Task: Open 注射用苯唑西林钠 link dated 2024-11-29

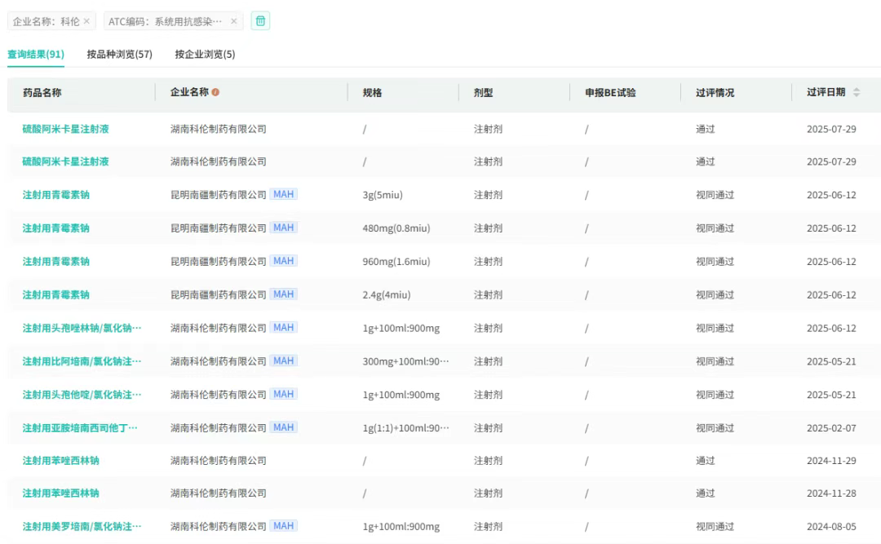Action: pyautogui.click(x=61, y=461)
